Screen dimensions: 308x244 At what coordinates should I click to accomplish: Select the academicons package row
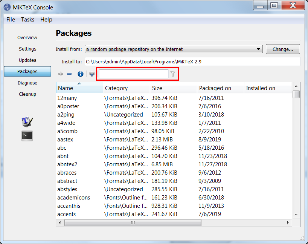click(x=174, y=198)
